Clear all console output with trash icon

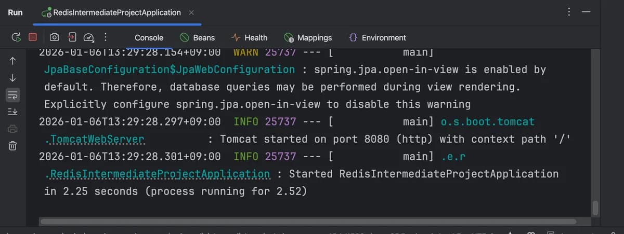[x=13, y=146]
